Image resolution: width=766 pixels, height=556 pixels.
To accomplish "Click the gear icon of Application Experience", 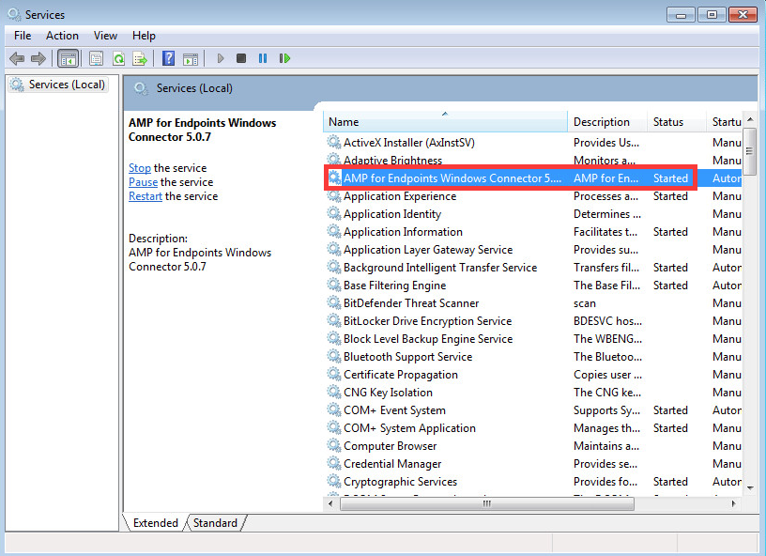I will [334, 196].
